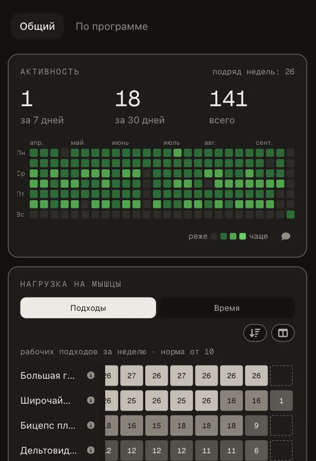
Task: Click the апр. month label
Action: coord(37,142)
